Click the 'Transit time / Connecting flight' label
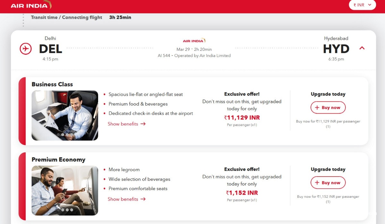Screen dimensions: 385x224 tap(66, 18)
